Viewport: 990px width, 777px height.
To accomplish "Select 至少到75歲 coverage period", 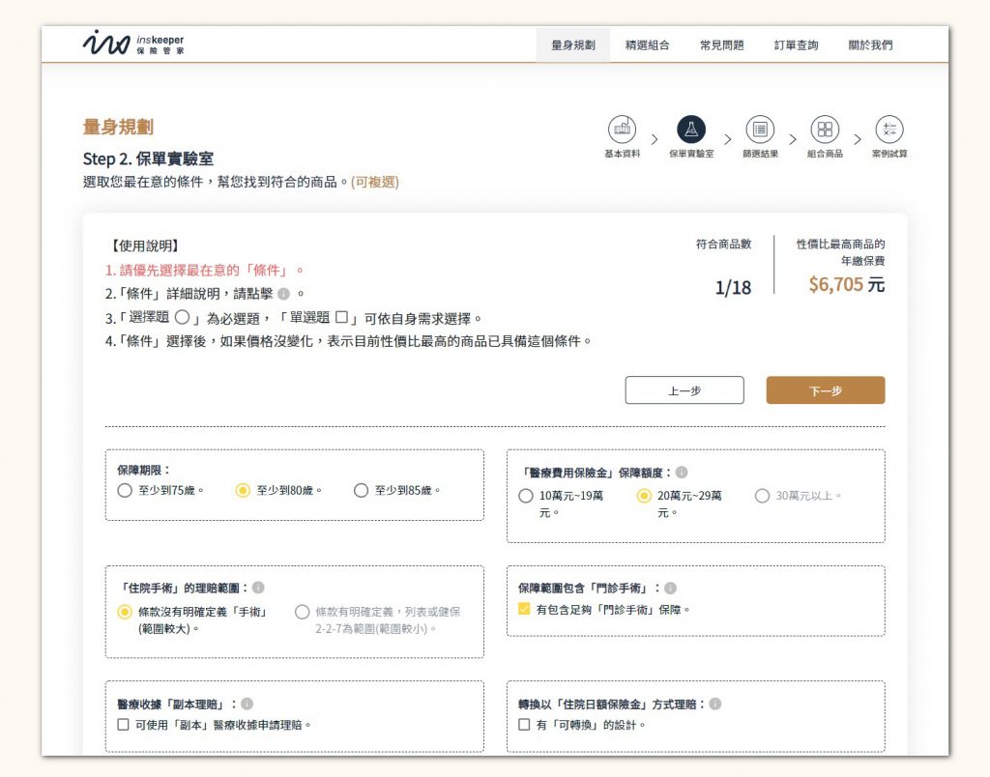I will point(125,490).
